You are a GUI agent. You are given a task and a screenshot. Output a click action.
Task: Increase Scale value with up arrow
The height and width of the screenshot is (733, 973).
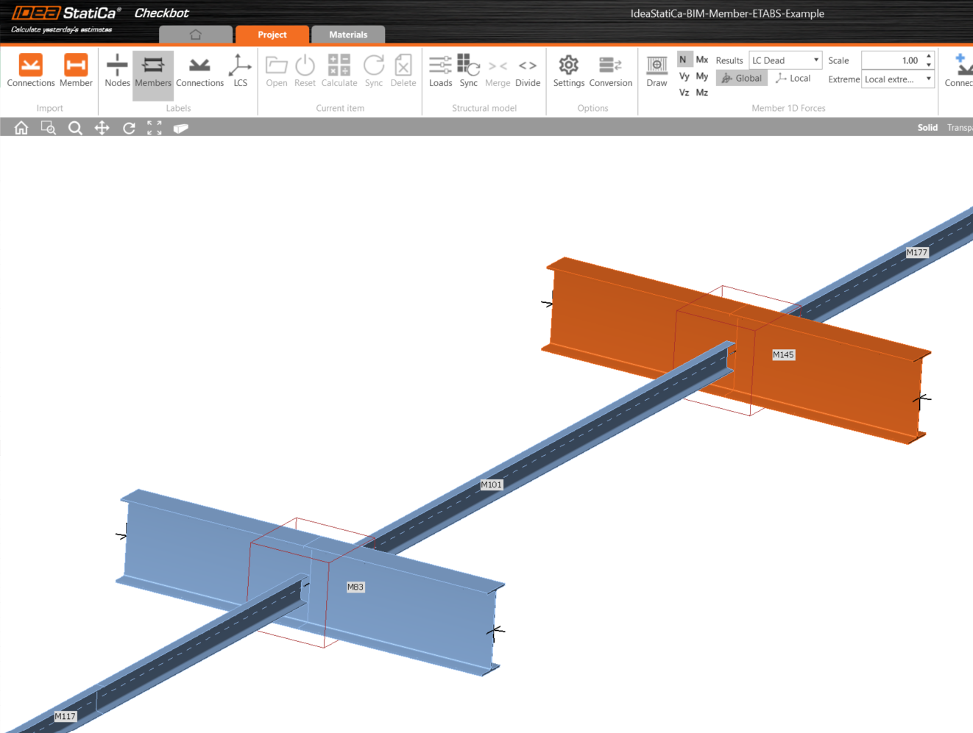pos(929,56)
